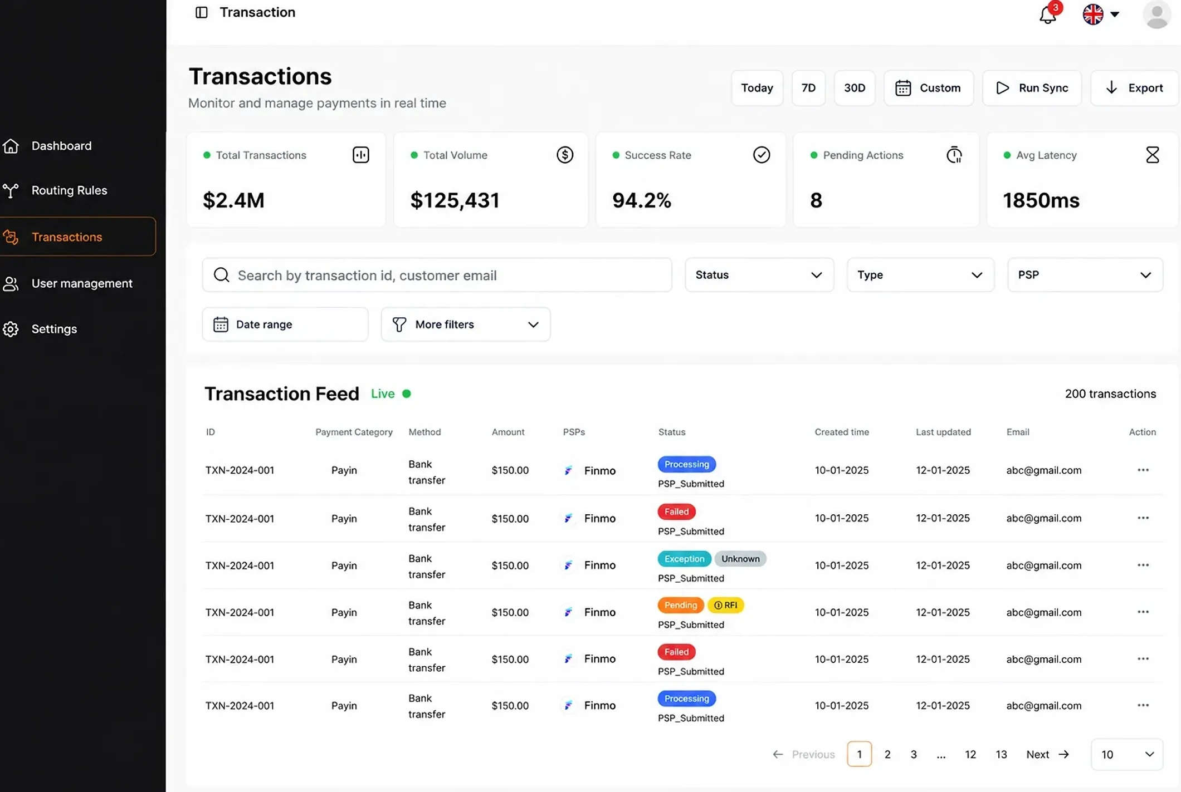
Task: Click the Created time column header
Action: pyautogui.click(x=842, y=432)
